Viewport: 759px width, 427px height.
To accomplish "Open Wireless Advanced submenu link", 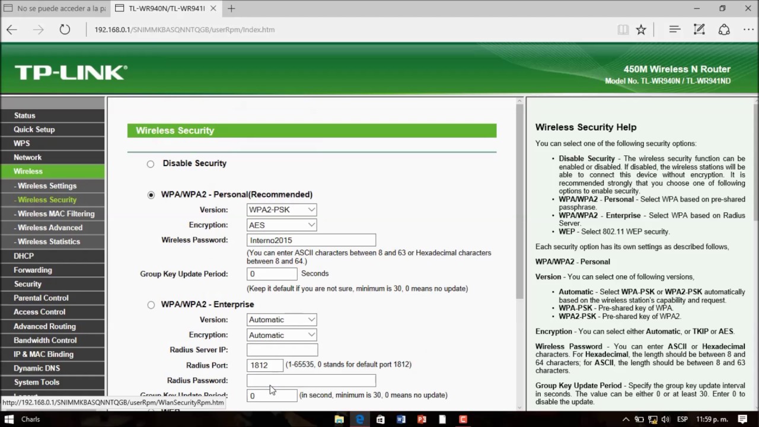I will [49, 228].
